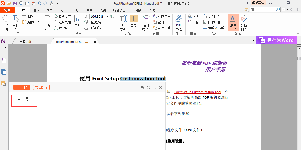This screenshot has height=150, width=301.
Task: Open the Comments panel in left sidebar
Action: [4, 83]
